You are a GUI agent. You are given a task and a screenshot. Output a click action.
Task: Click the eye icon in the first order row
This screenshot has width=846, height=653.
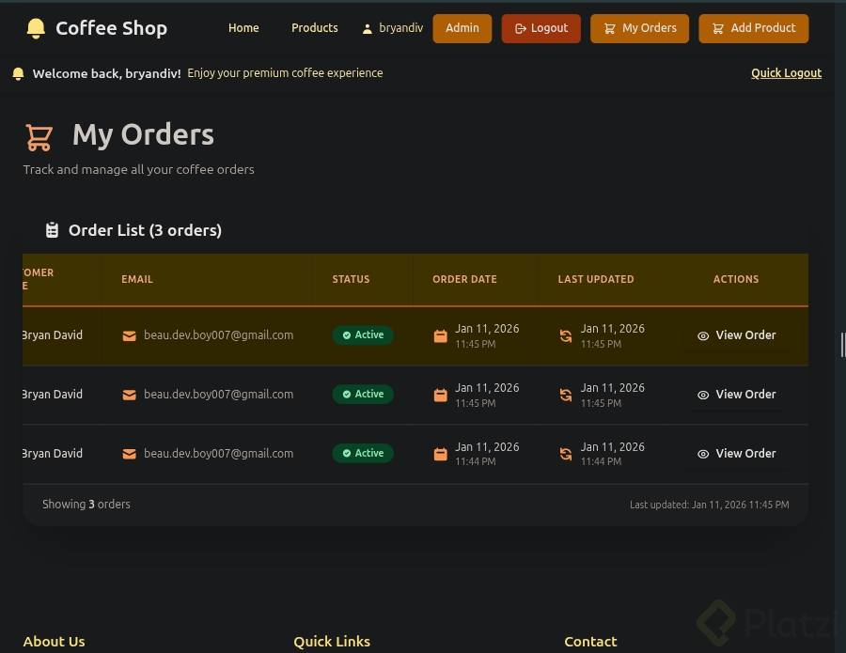(703, 335)
